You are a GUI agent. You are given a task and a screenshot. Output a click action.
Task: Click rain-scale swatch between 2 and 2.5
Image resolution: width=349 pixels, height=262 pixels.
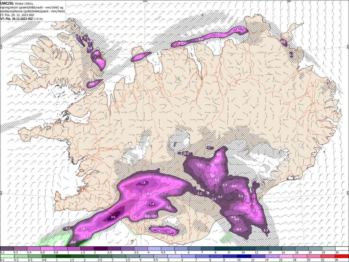click(x=91, y=256)
